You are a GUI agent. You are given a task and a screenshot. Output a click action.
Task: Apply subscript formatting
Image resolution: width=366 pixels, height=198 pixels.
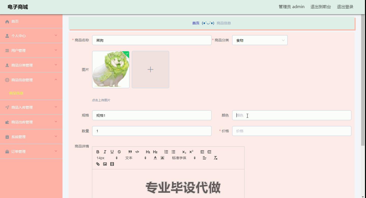point(184,152)
